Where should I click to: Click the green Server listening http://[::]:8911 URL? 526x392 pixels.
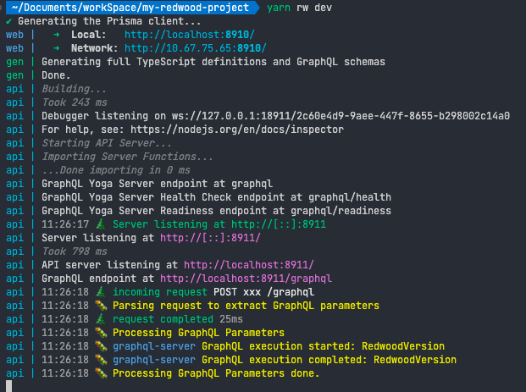tap(279, 224)
